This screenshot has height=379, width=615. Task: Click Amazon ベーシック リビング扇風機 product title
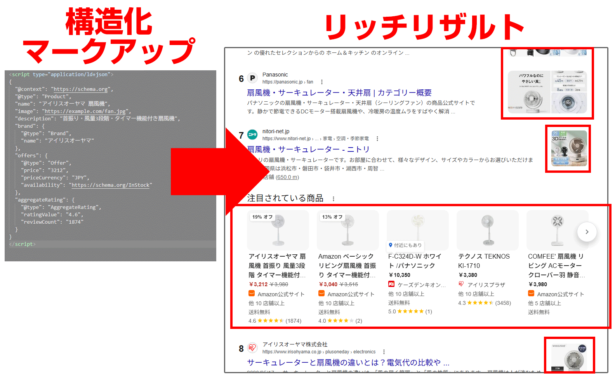[347, 266]
